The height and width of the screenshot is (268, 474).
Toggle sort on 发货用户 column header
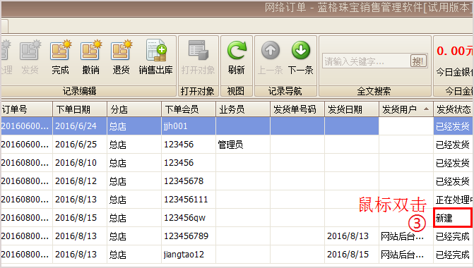coord(406,109)
